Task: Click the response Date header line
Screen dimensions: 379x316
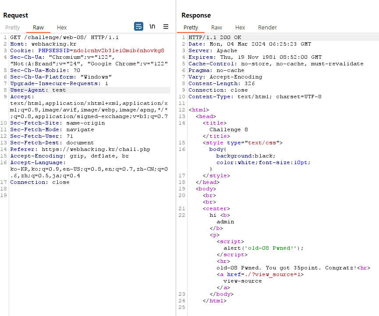Action: 250,44
